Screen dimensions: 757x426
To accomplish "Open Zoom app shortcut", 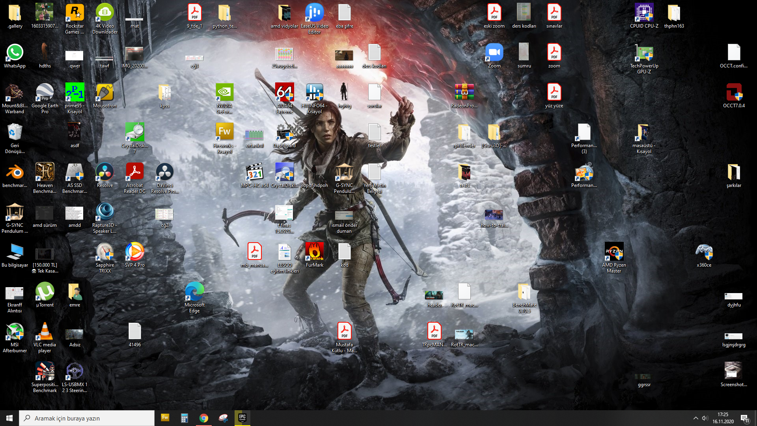I will coord(494,56).
